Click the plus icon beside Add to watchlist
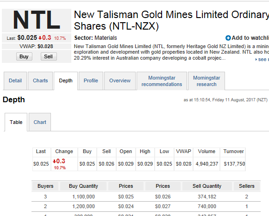 tap(228, 38)
